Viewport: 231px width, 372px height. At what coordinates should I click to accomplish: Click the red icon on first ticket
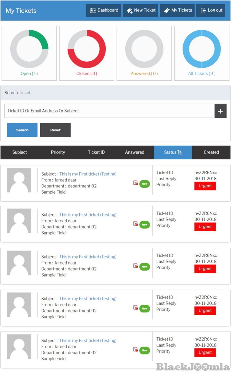click(135, 183)
